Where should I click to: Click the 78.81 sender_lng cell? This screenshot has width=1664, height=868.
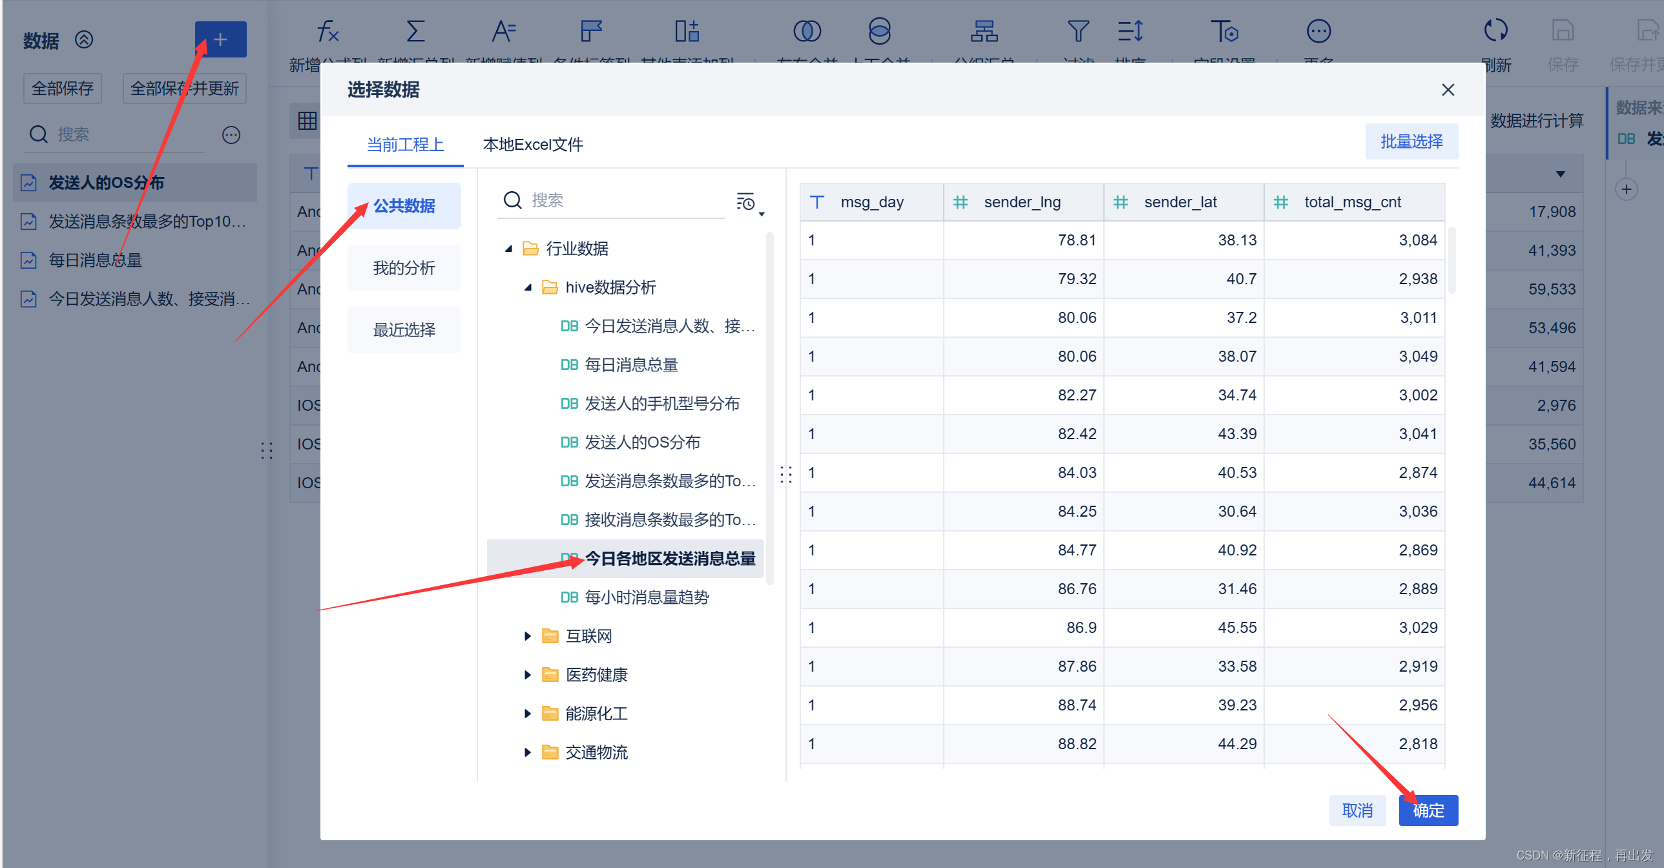click(x=1023, y=240)
